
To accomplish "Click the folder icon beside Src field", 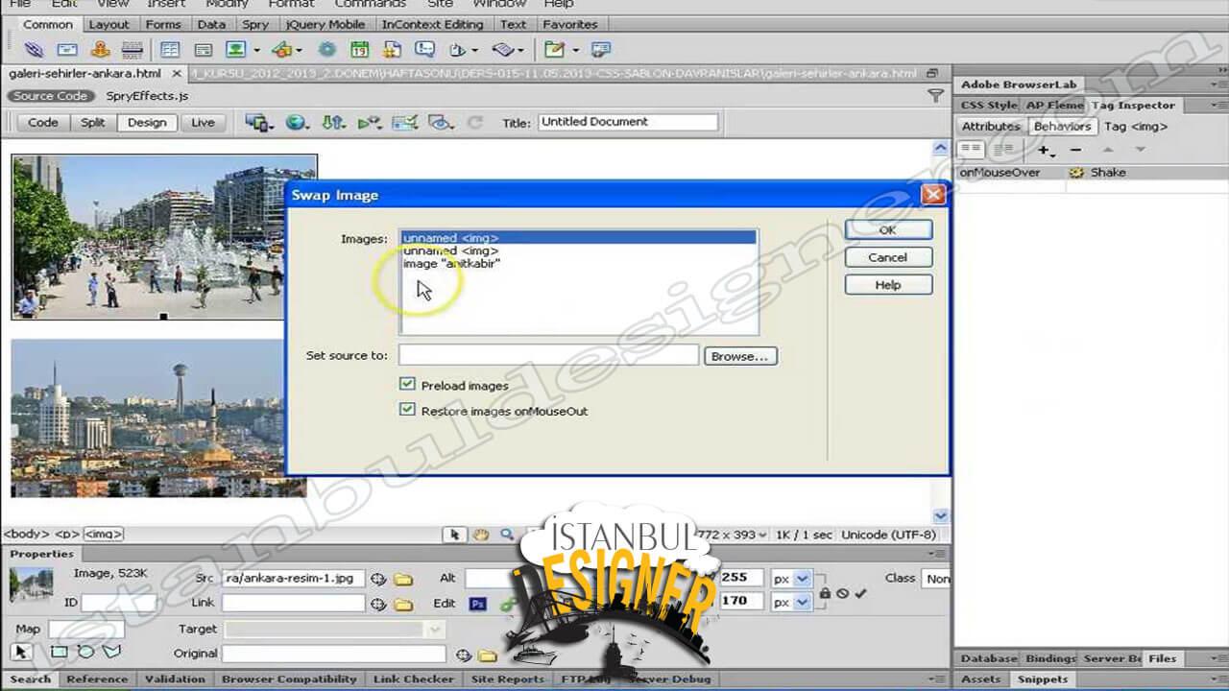I will pos(403,579).
